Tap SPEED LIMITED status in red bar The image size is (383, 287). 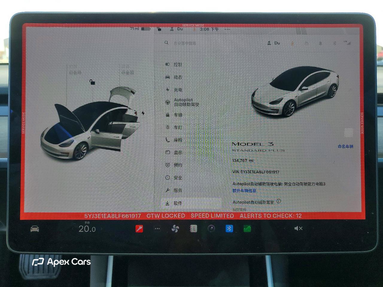tap(212, 216)
